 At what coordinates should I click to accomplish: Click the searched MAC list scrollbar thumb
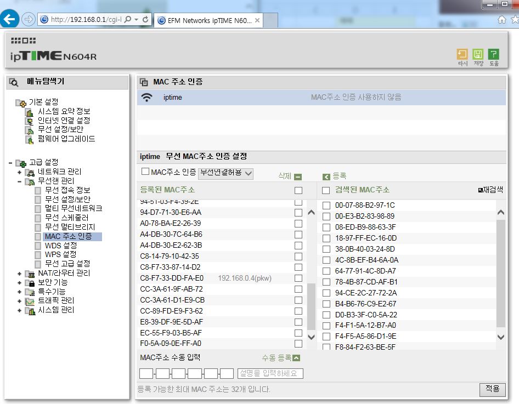pyautogui.click(x=501, y=273)
